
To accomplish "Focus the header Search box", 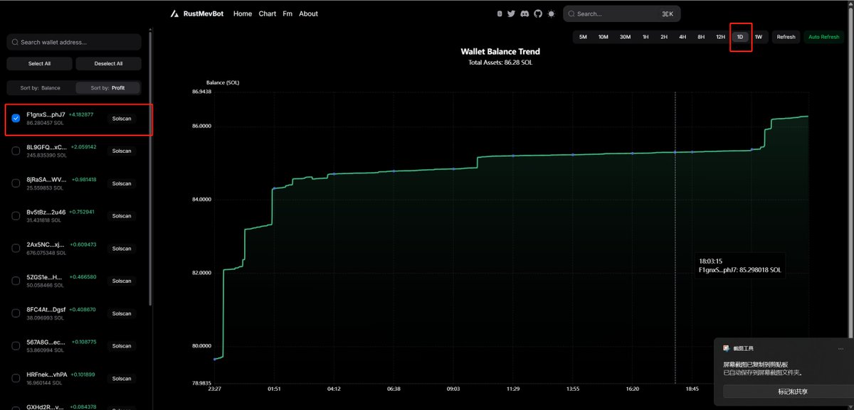I will 622,14.
